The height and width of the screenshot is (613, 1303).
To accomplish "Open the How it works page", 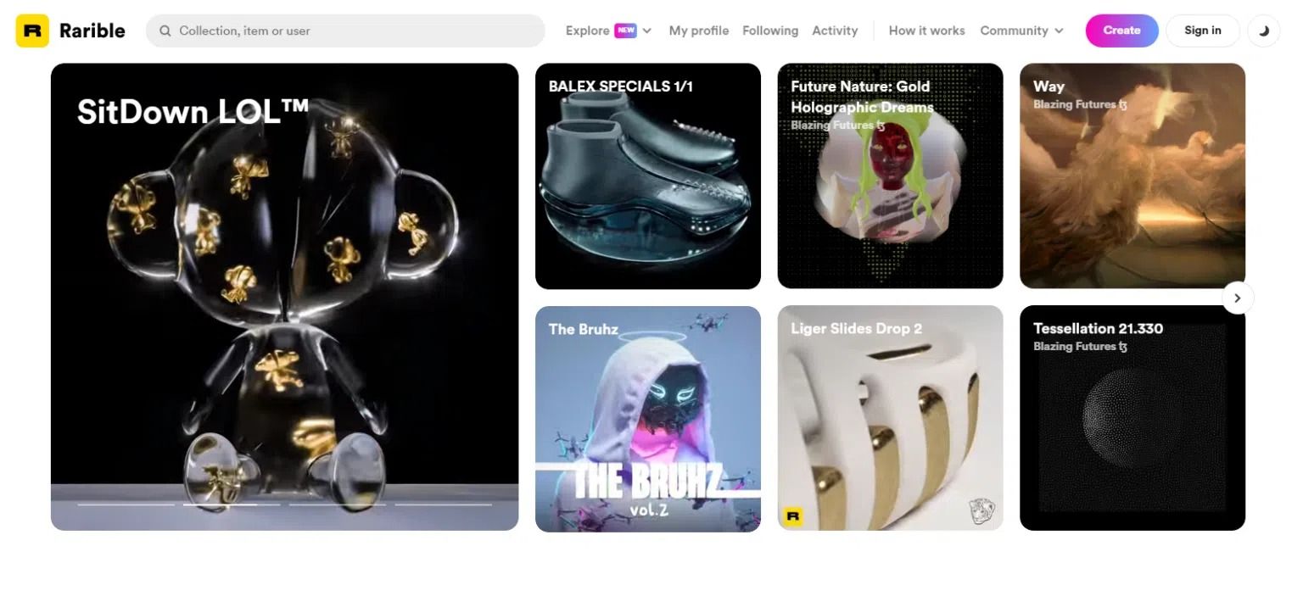I will pos(926,31).
